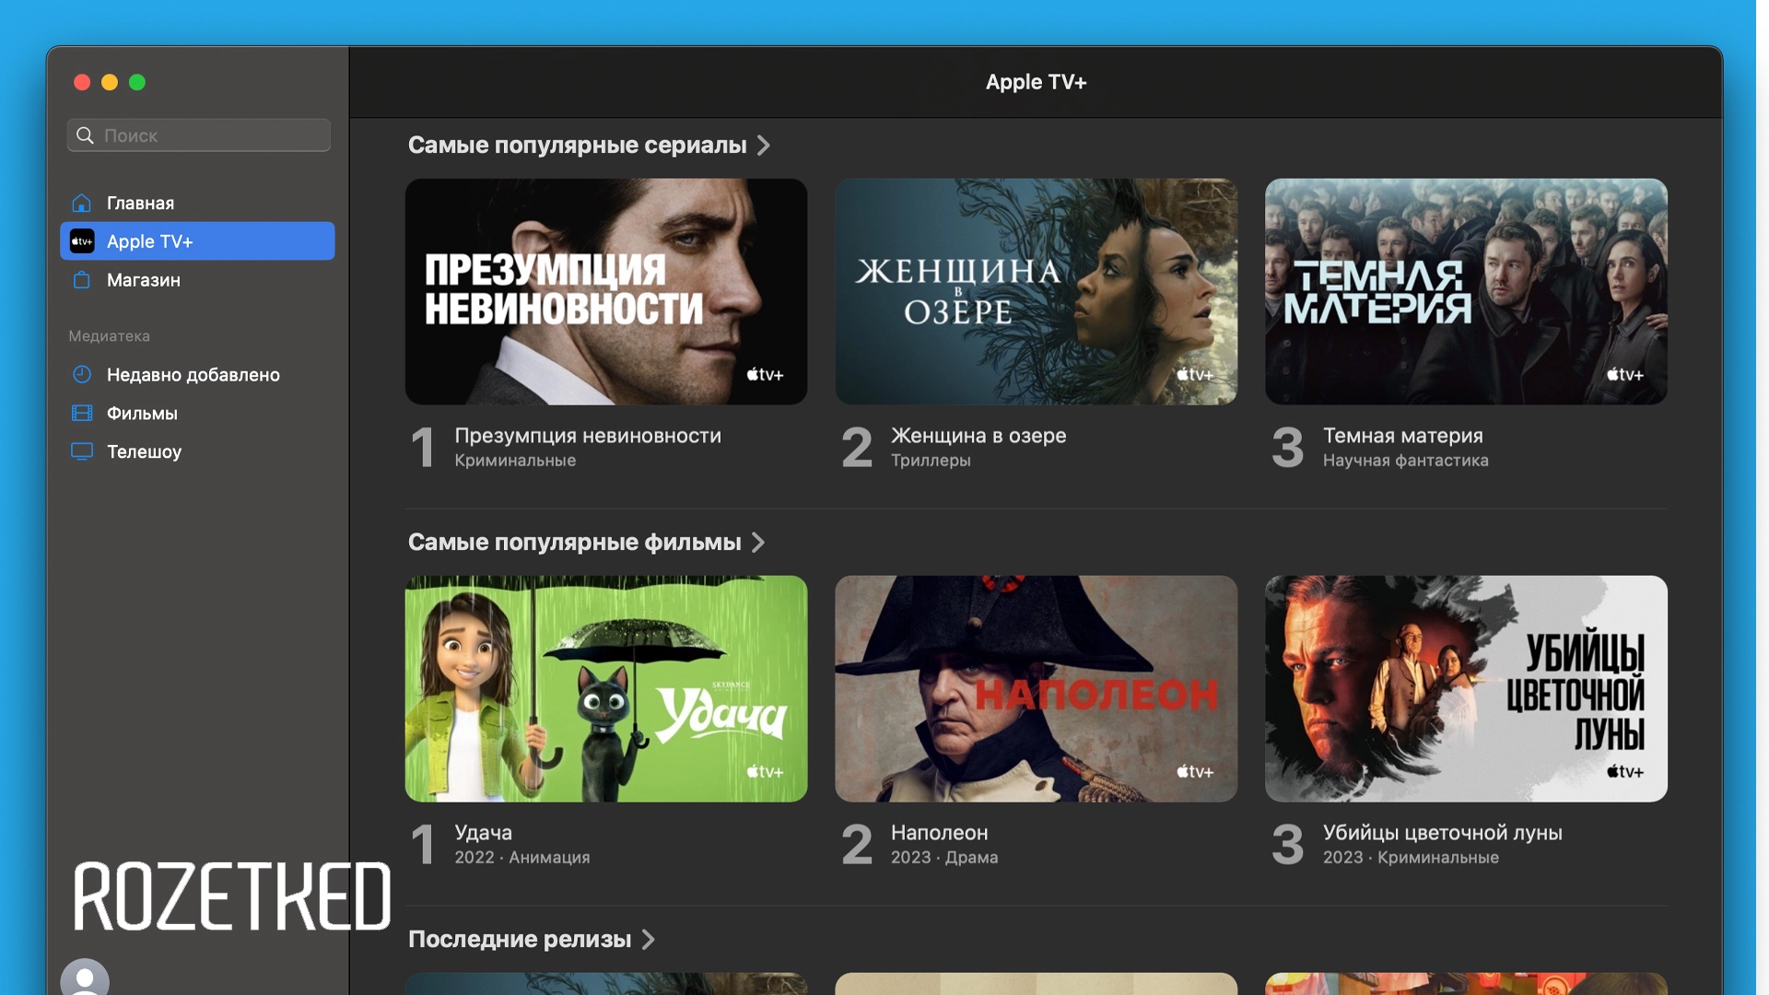
Task: Maximize the window with green button
Action: pos(137,83)
